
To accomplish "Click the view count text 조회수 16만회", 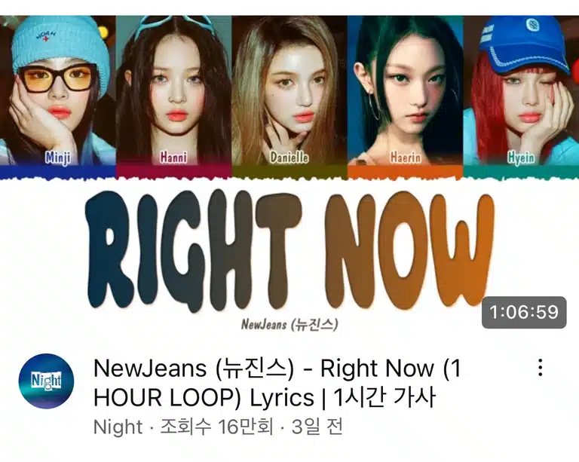I will click(217, 427).
